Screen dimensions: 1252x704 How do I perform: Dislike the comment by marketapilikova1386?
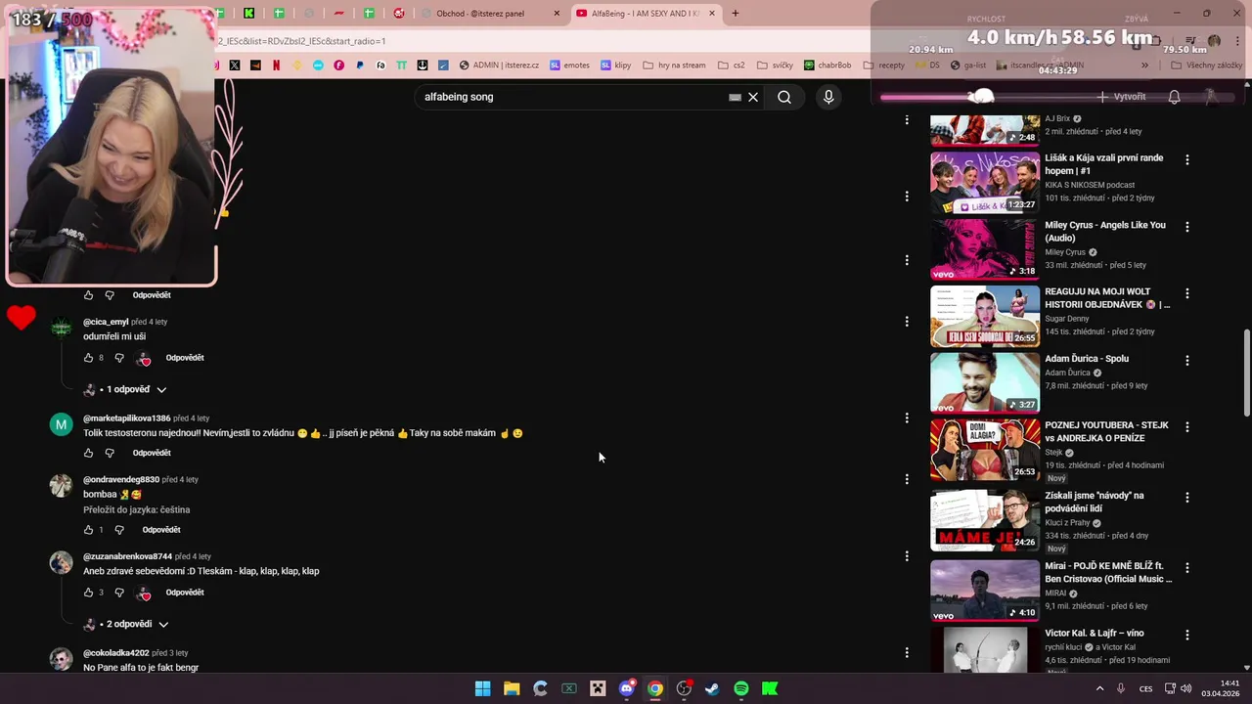[x=110, y=453]
